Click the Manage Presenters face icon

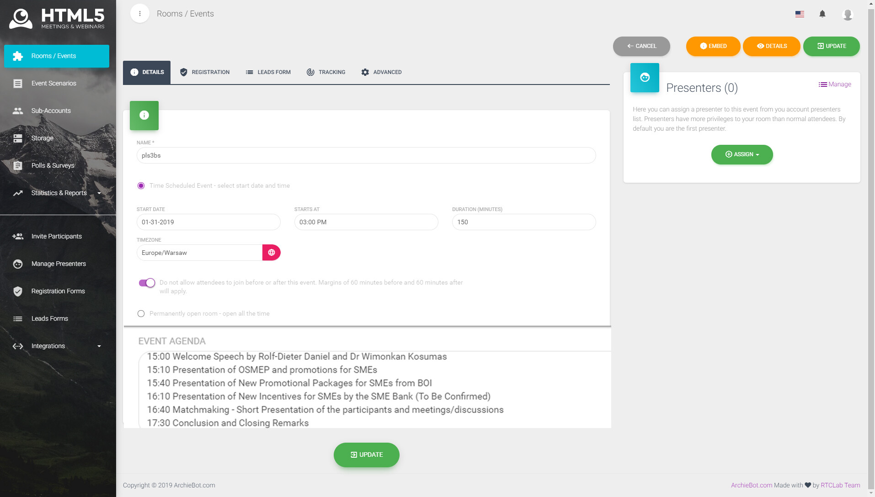[x=18, y=264]
